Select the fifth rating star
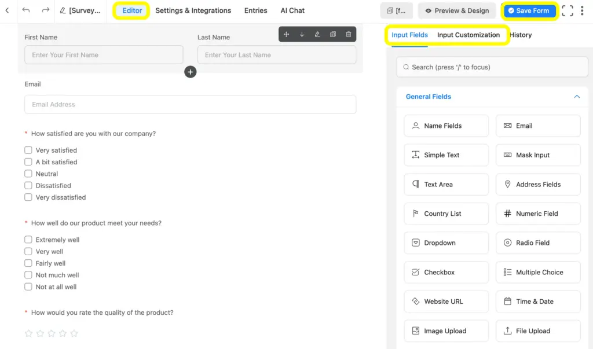The width and height of the screenshot is (593, 349). point(74,333)
